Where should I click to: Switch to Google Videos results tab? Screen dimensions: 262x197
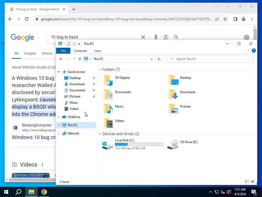(47, 53)
